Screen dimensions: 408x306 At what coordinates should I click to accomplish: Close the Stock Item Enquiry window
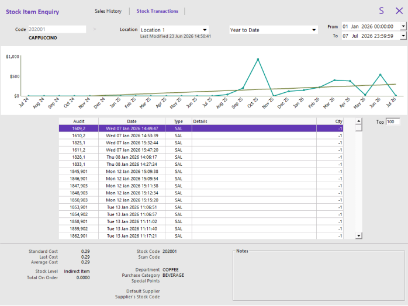coord(399,11)
